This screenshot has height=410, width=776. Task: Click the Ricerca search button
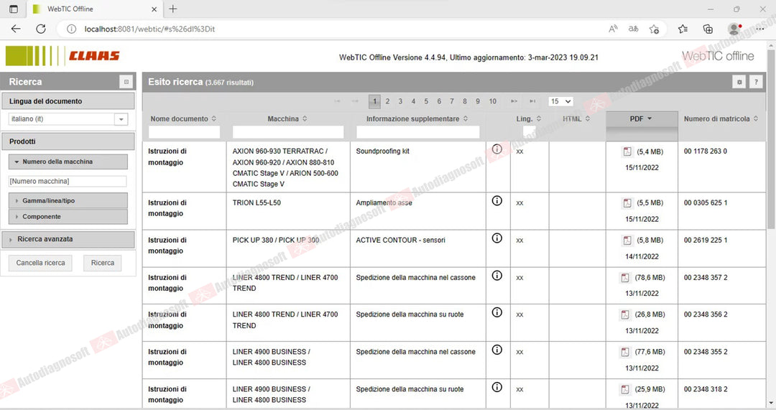(x=103, y=263)
